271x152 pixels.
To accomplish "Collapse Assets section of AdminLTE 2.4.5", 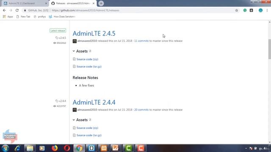I will (x=82, y=51).
